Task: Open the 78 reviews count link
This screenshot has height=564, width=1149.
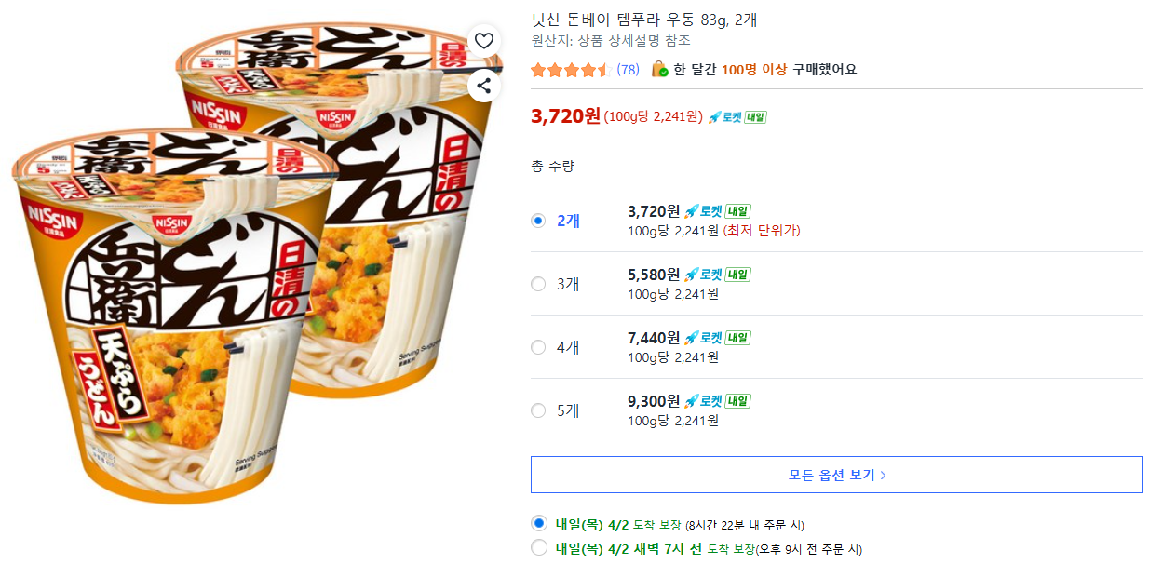Action: click(x=628, y=70)
